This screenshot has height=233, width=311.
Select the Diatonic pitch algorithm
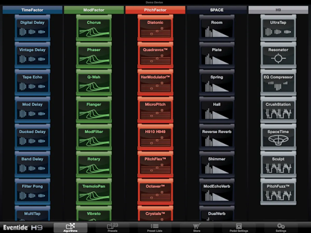(155, 28)
